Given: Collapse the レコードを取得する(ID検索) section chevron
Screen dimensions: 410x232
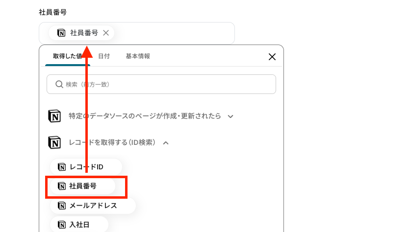Looking at the screenshot, I should tap(166, 143).
